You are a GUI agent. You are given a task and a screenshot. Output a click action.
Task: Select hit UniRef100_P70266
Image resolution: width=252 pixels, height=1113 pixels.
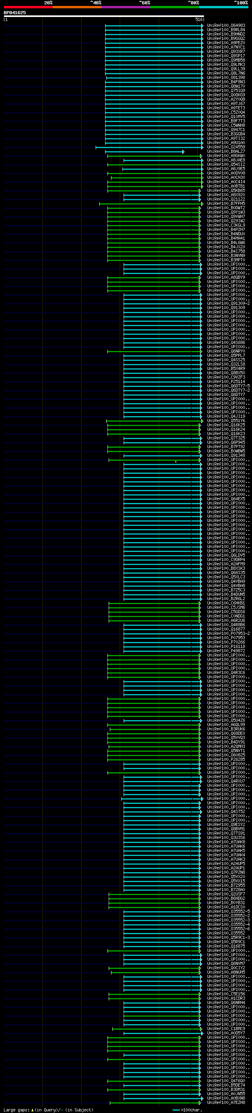click(226, 642)
